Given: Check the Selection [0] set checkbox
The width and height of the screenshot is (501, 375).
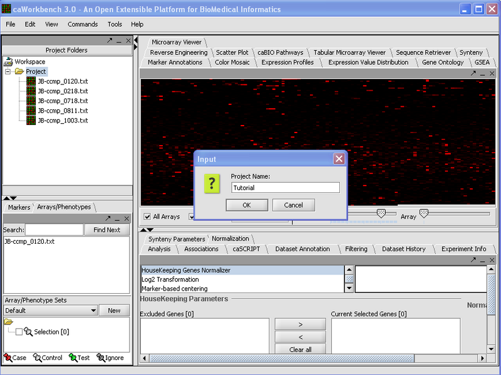Looking at the screenshot, I should pos(19,332).
